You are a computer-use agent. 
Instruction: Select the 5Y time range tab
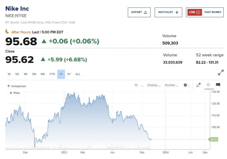[69, 74]
